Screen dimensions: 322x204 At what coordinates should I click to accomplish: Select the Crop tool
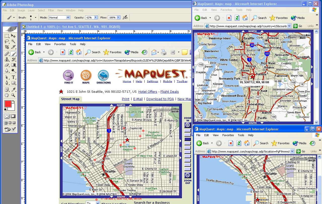[7, 47]
